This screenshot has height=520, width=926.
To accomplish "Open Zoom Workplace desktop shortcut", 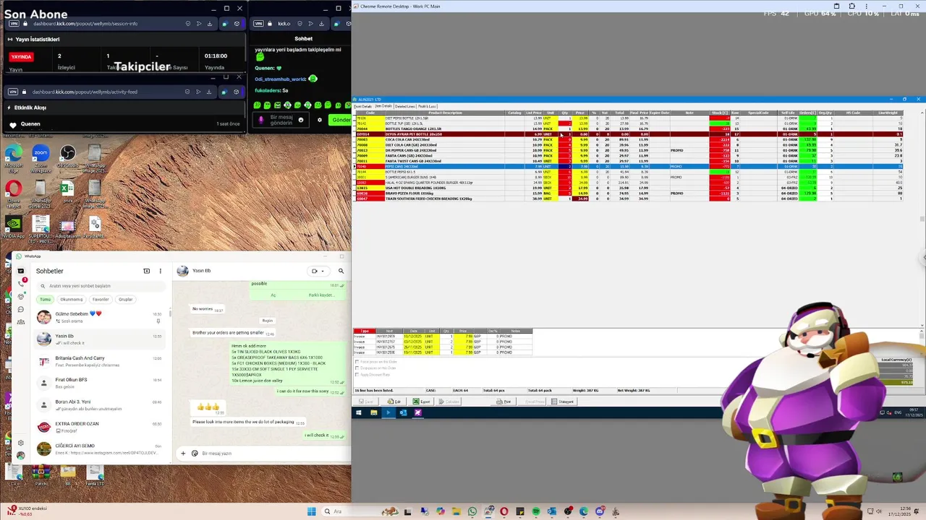I will tap(41, 159).
